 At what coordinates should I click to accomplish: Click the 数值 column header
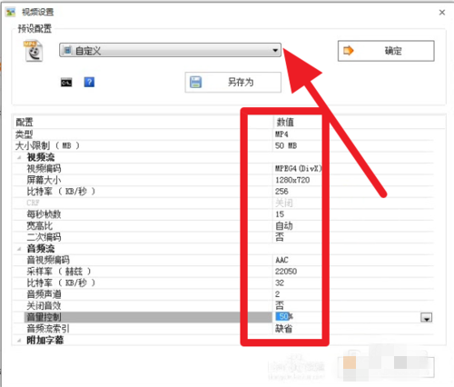(285, 123)
